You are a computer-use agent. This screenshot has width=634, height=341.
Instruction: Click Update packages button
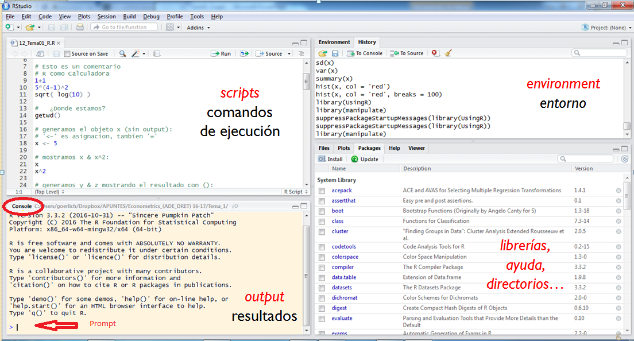tap(365, 159)
